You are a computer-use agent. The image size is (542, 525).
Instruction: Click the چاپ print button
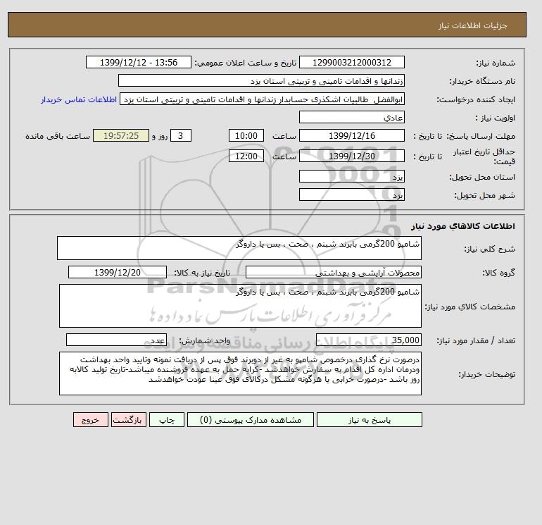[x=167, y=420]
